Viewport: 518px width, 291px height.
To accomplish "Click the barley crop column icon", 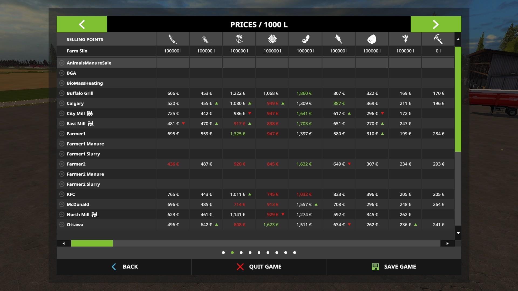I will click(x=206, y=39).
